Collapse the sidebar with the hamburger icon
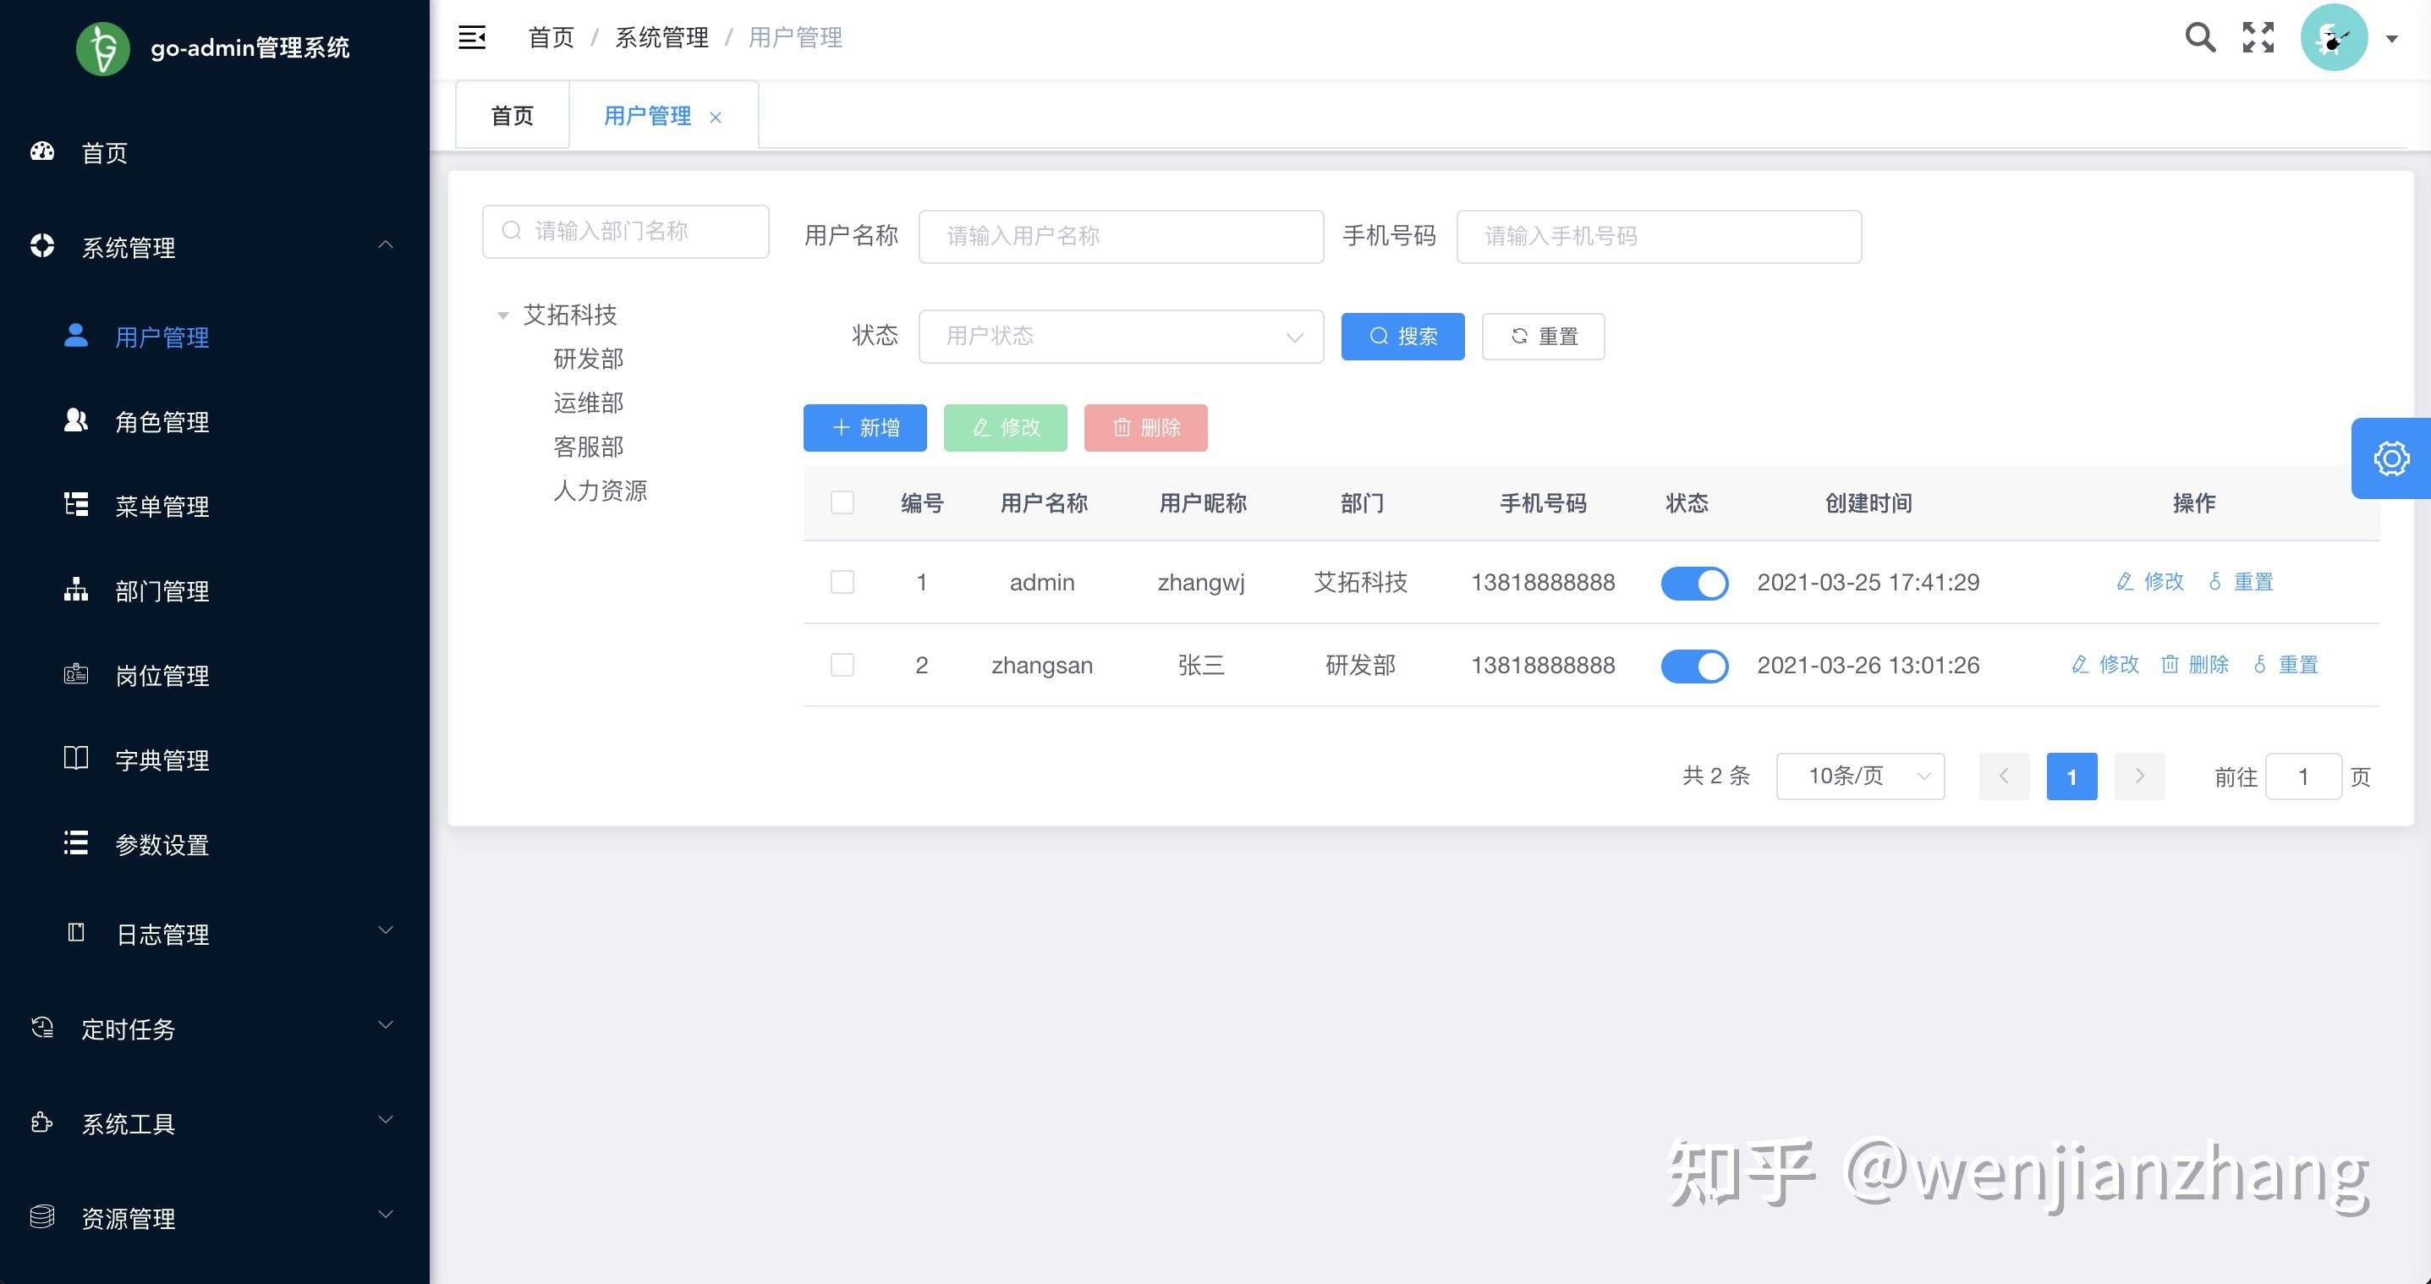The image size is (2431, 1284). (x=472, y=36)
